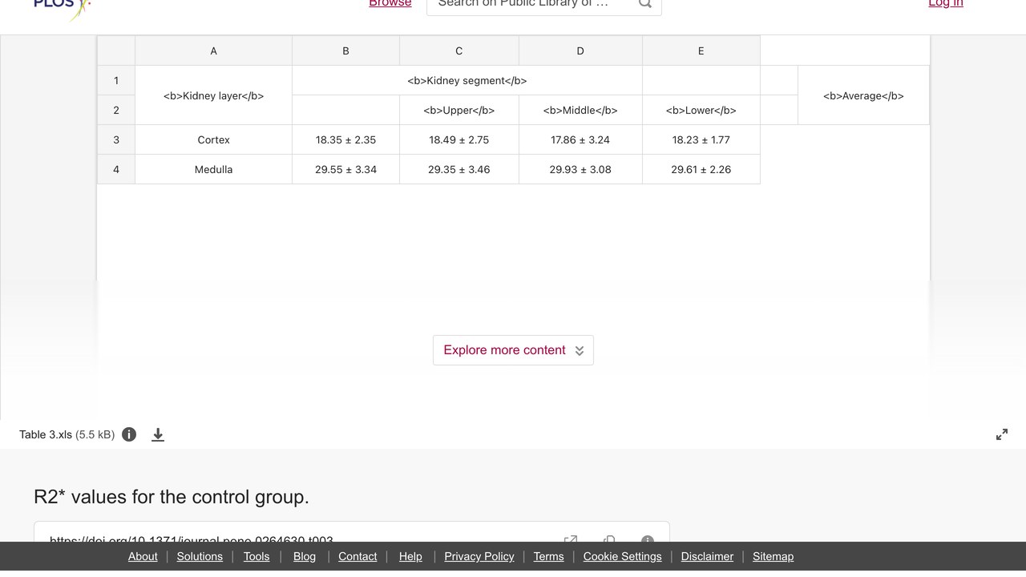
Task: Click cell value 17.86 ± 3.24
Action: point(580,139)
